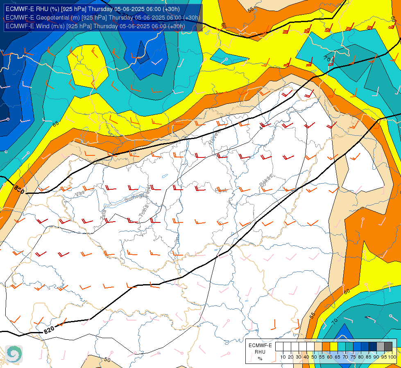Screen dimensions: 401x368
Task: Select the ECMWF-E Geopotential (m) title line
Action: (x=103, y=18)
